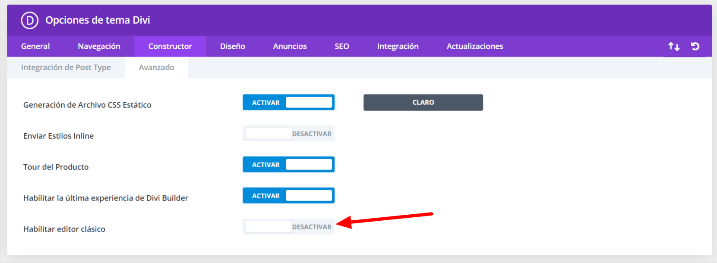The width and height of the screenshot is (717, 263).
Task: Open the SEO tab
Action: [342, 46]
